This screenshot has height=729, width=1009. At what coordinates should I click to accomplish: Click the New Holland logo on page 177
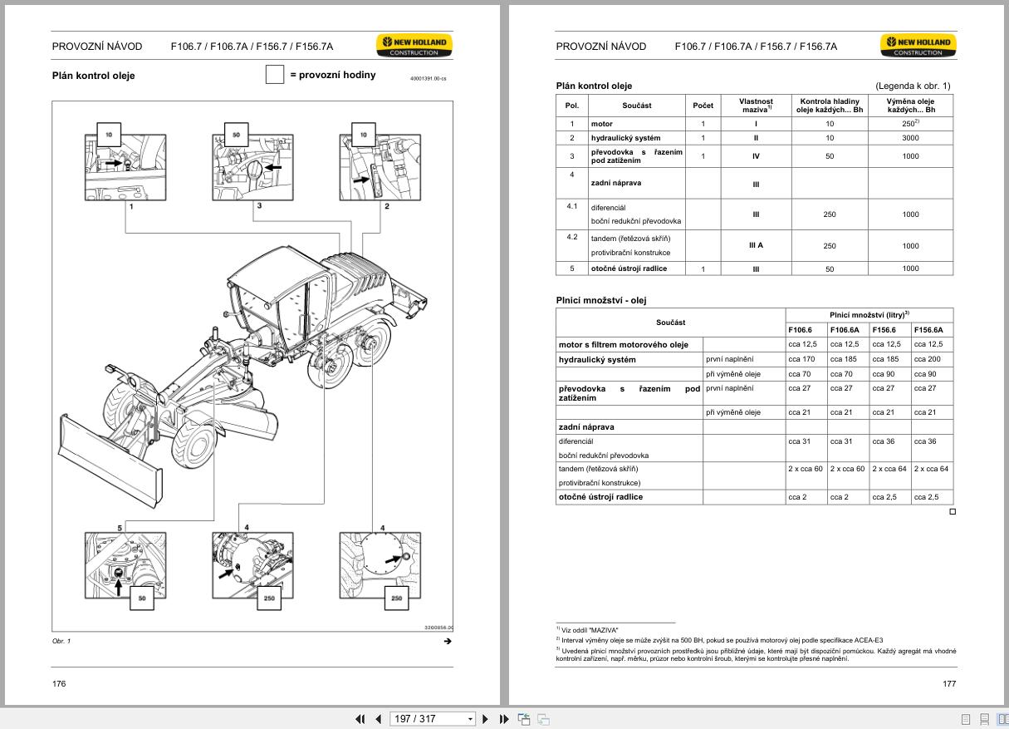pos(918,46)
